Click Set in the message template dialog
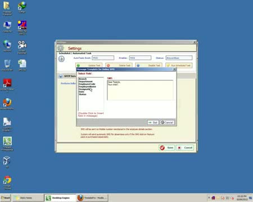This screenshot has height=202, width=253. 153,122
